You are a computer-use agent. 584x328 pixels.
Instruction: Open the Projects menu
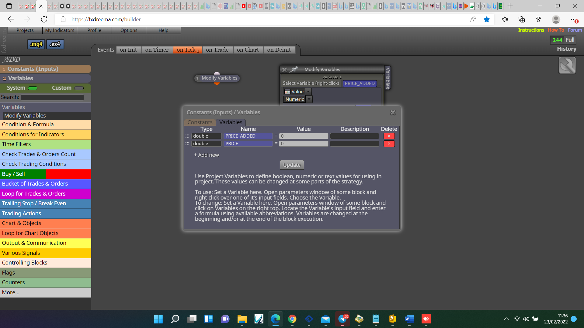click(x=25, y=30)
